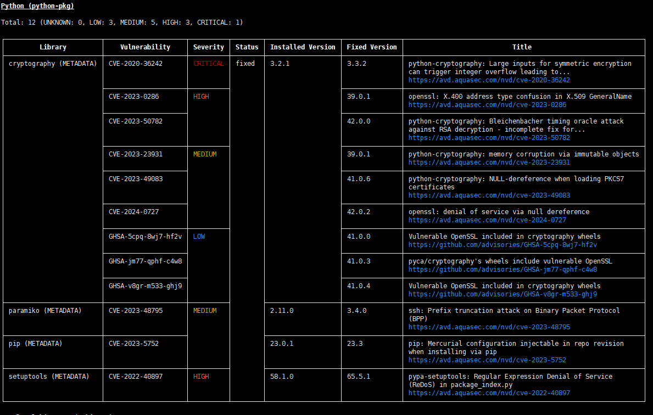The image size is (653, 415).
Task: Click CVE-2023-23931 in the Vulnerability column
Action: point(135,154)
